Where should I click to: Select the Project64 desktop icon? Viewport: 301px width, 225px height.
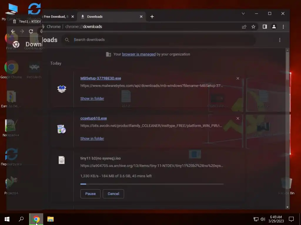pos(11,185)
